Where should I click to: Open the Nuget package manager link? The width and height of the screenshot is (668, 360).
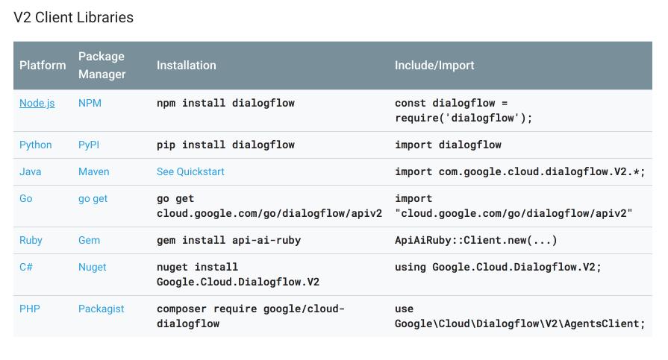pos(92,268)
